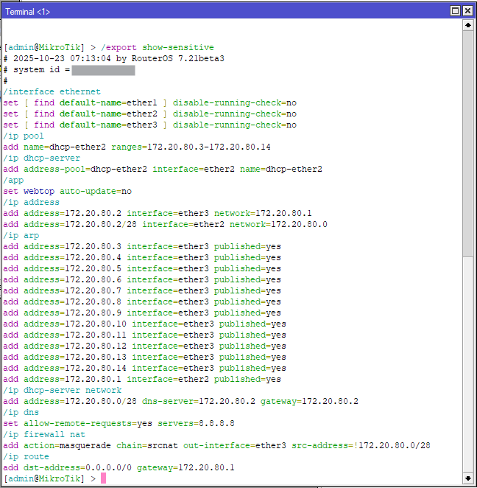
Task: Click the RouterOS 7.21beta3 timestamp line
Action: (114, 58)
